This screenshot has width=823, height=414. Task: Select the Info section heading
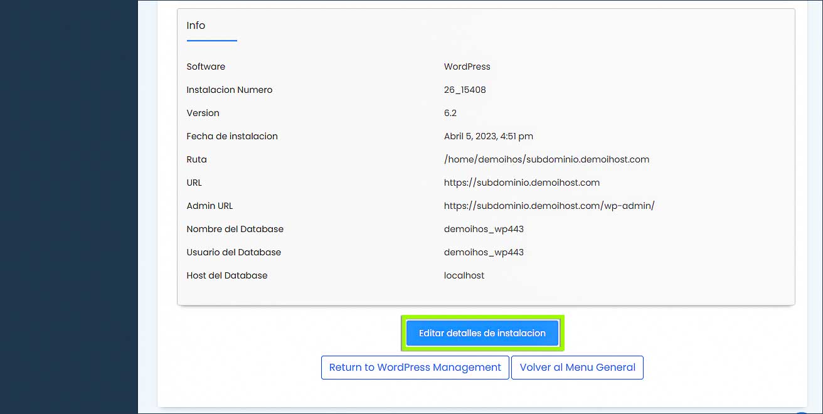pyautogui.click(x=196, y=26)
